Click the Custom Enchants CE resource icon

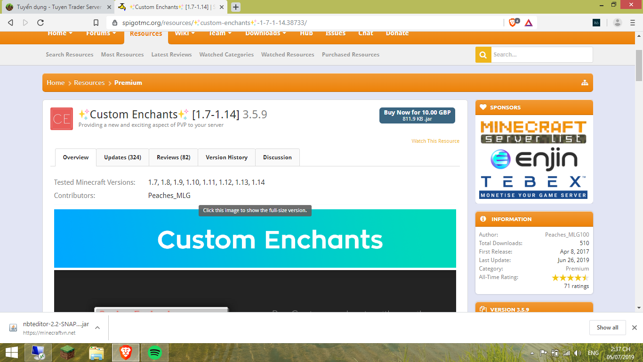(62, 119)
